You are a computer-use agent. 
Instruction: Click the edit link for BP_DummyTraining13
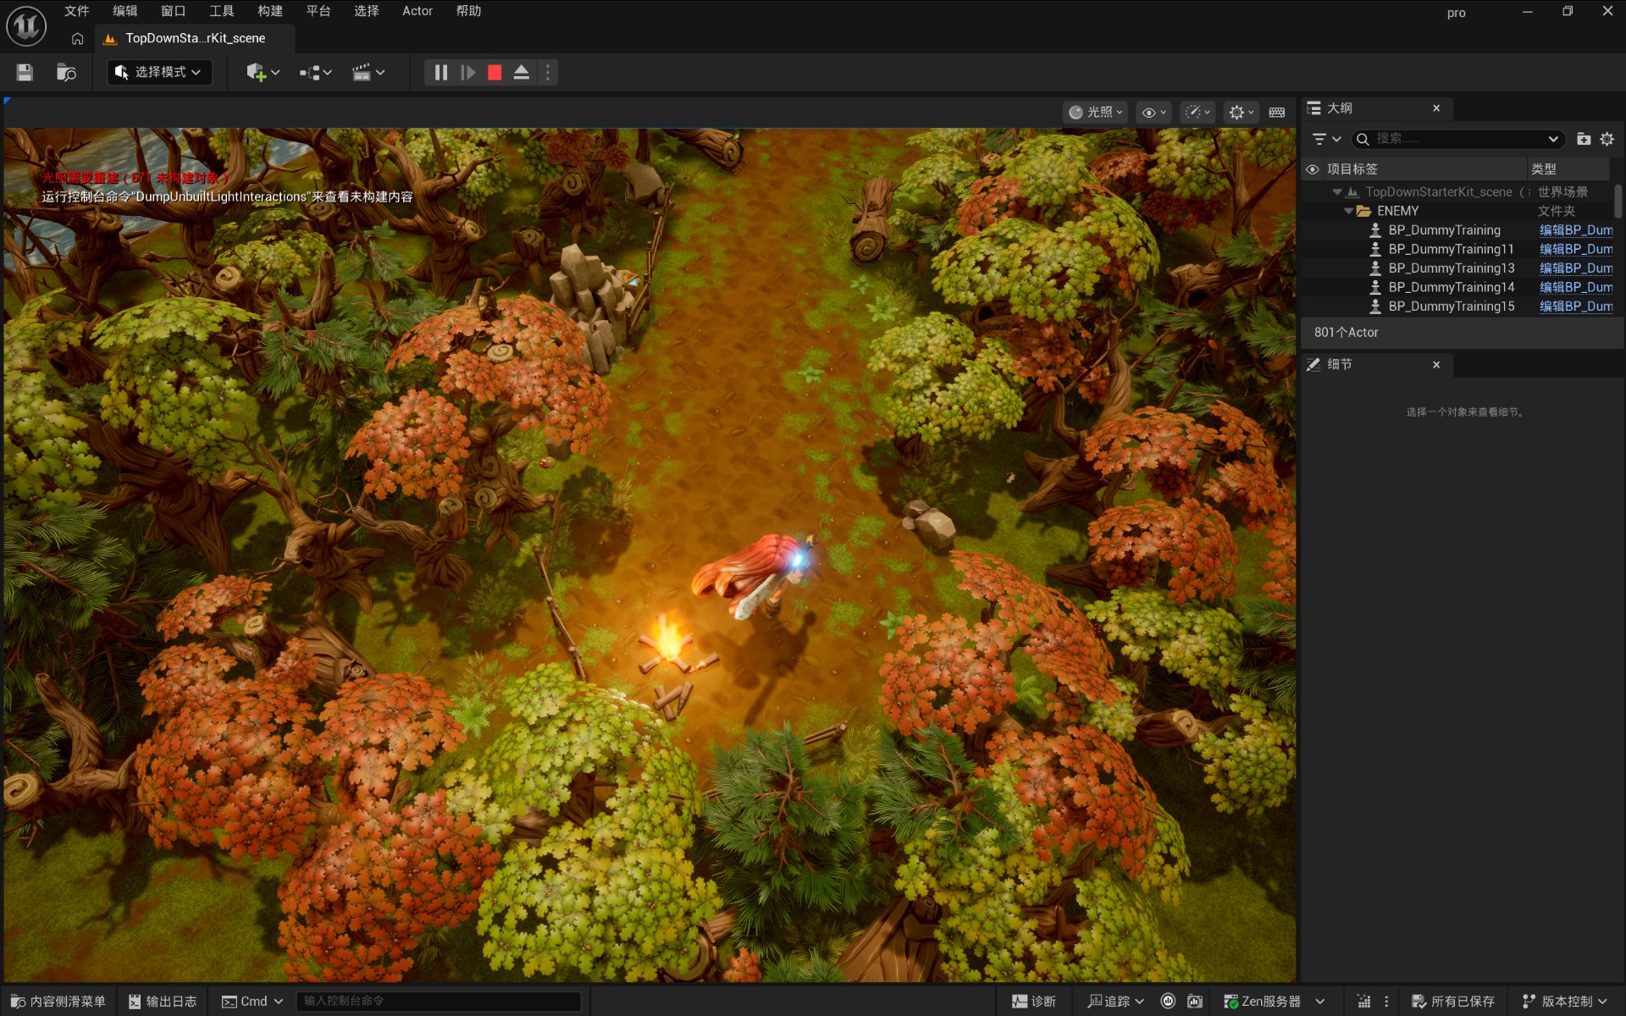[1576, 268]
